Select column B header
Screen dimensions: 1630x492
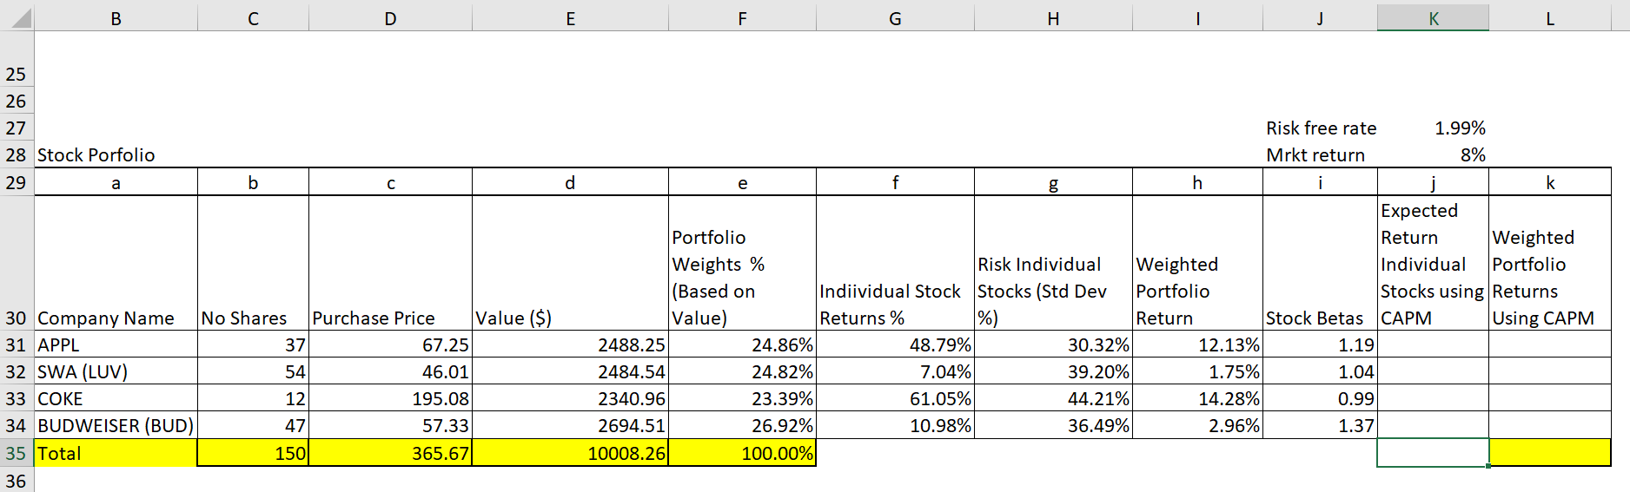116,18
